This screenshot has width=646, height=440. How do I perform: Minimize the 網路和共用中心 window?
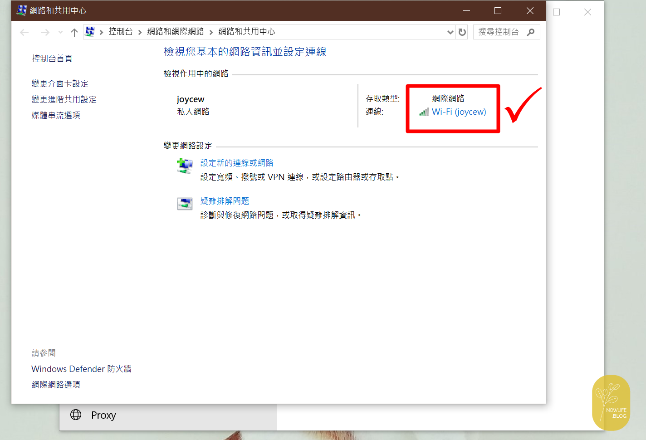466,10
